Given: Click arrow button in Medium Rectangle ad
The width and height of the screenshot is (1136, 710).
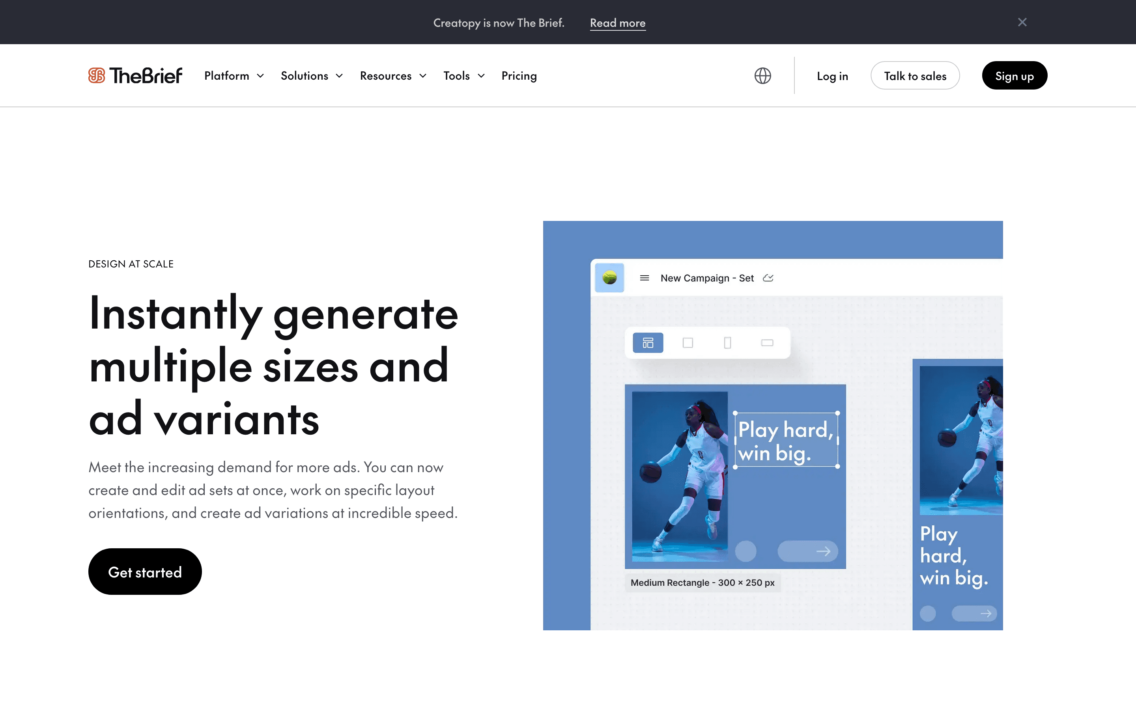Looking at the screenshot, I should pos(808,551).
